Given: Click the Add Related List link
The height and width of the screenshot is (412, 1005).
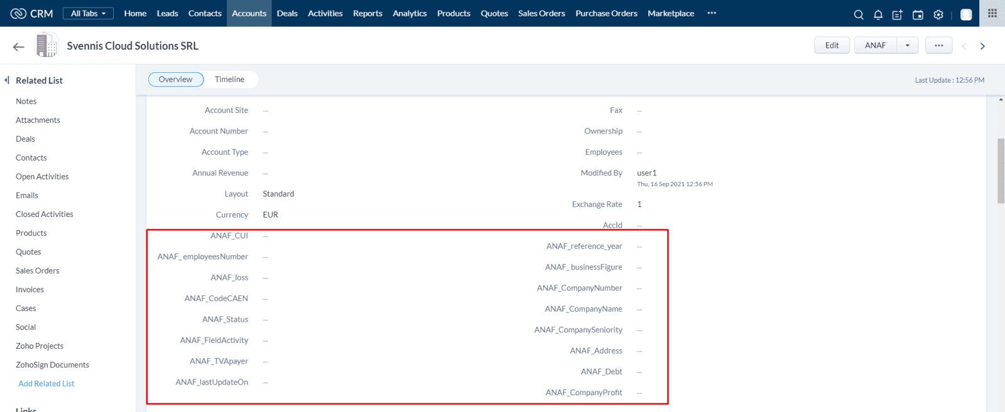Looking at the screenshot, I should pos(46,383).
